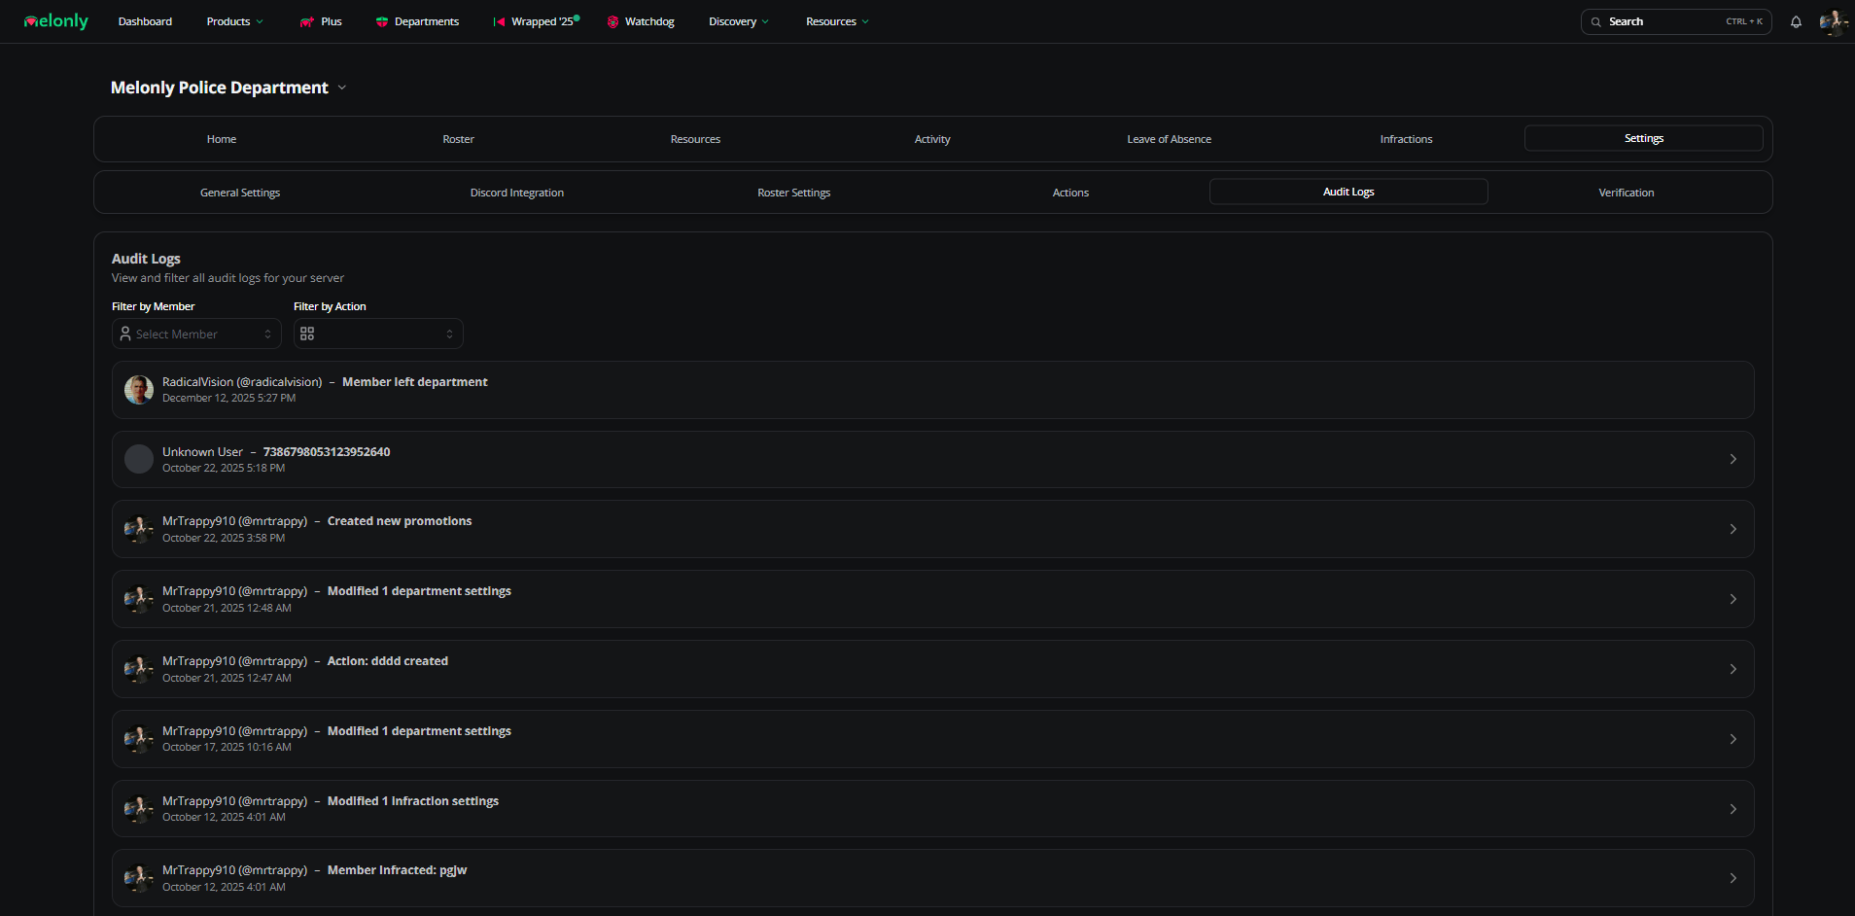The image size is (1855, 916).
Task: Open the Plus page
Action: [x=321, y=21]
